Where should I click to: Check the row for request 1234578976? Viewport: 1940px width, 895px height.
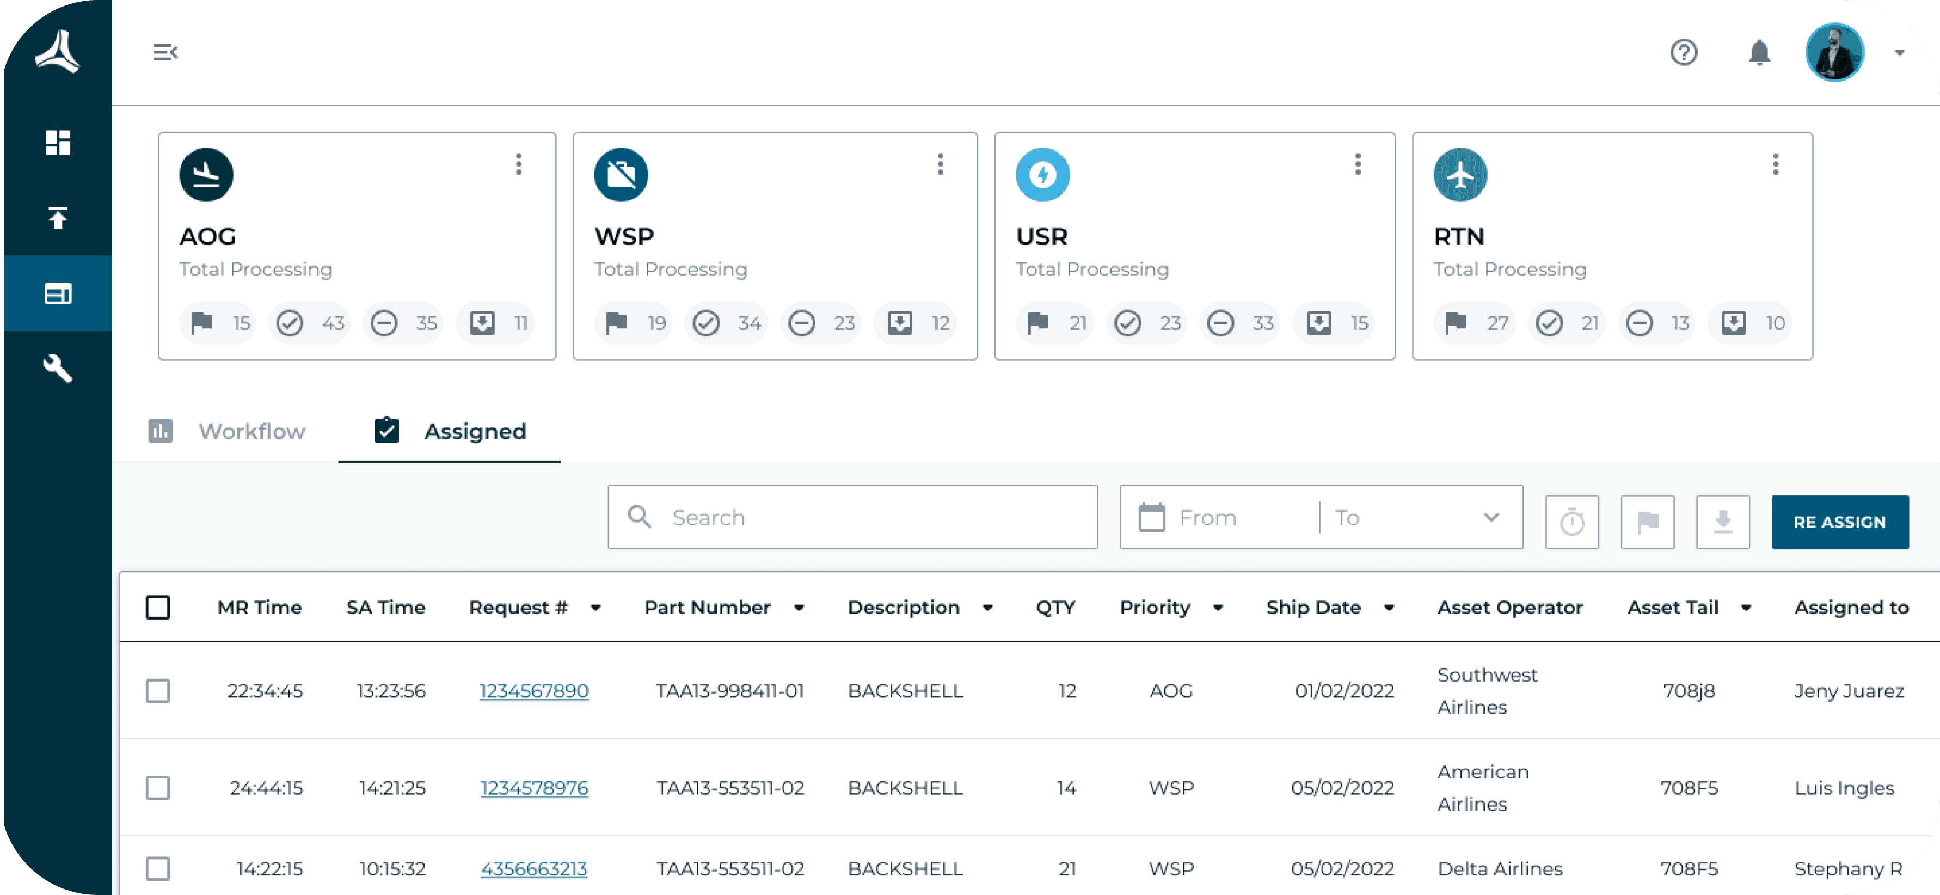click(x=157, y=787)
